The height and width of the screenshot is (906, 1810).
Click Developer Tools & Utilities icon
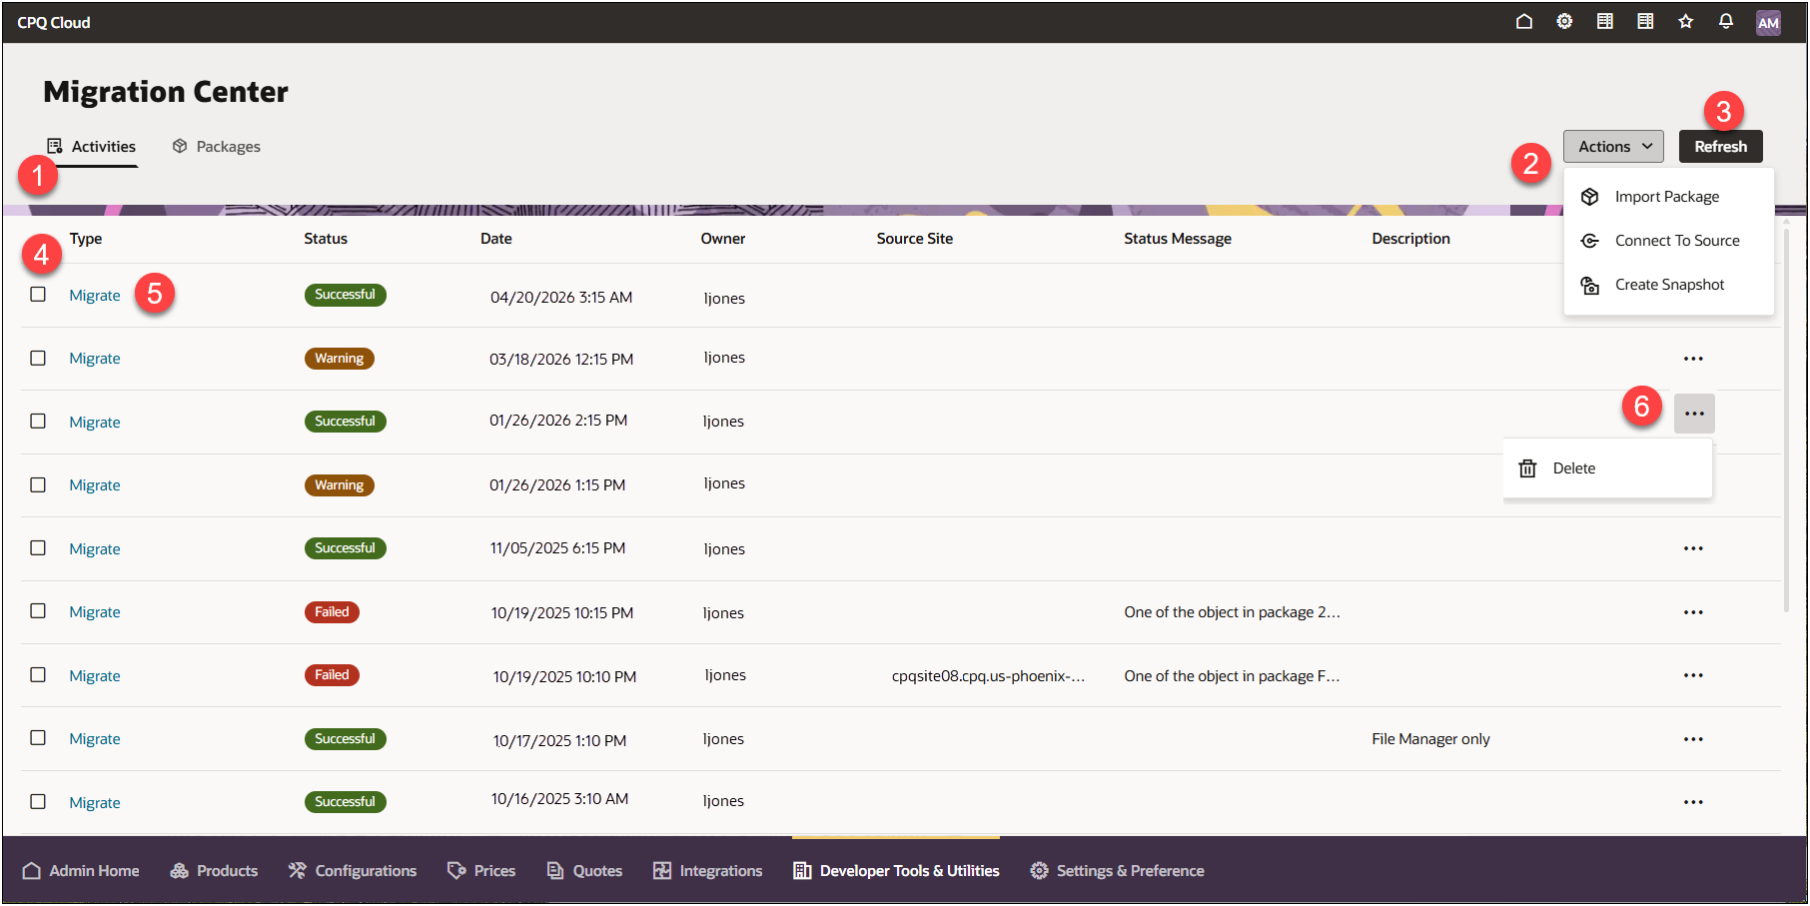(x=802, y=871)
